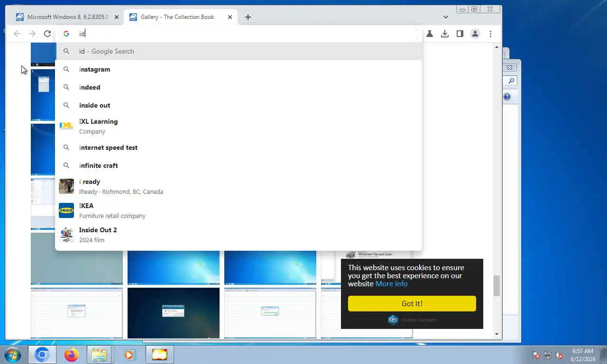Select the IXL Learning company suggestion
607x364 pixels.
click(239, 126)
